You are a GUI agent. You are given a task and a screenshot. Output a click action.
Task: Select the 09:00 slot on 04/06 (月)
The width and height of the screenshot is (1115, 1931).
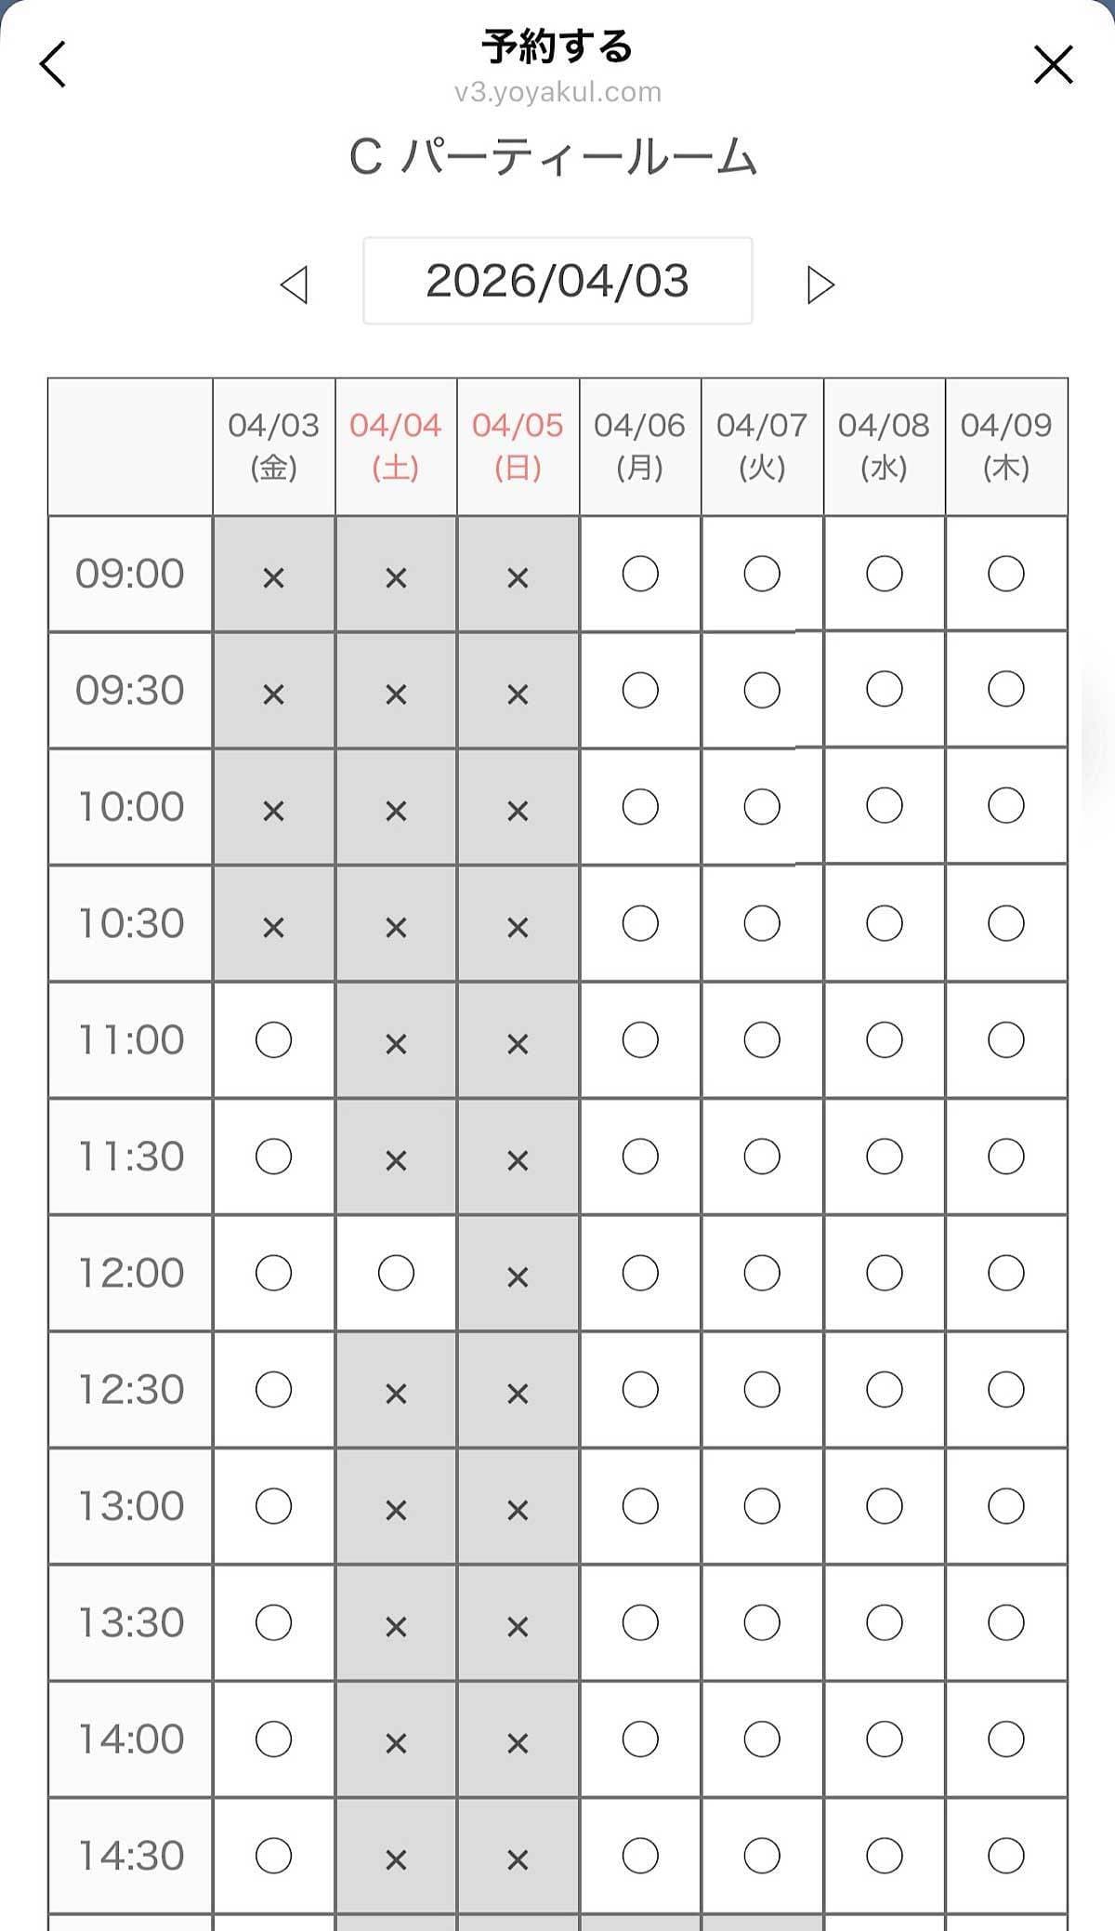coord(640,574)
